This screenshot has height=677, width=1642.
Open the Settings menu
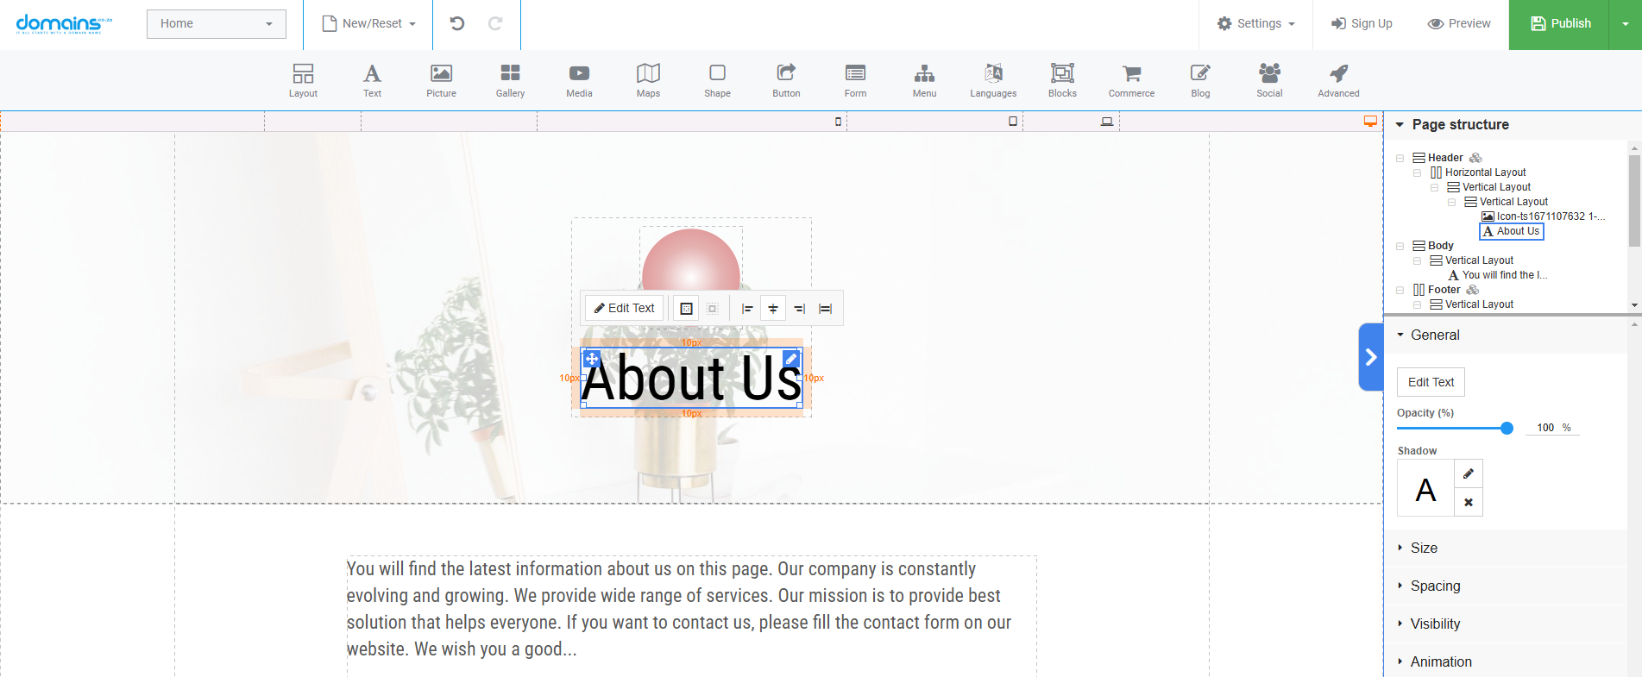click(1256, 23)
